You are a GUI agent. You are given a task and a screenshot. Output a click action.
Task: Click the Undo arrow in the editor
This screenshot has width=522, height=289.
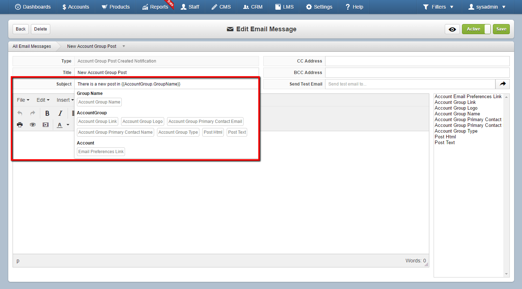20,113
